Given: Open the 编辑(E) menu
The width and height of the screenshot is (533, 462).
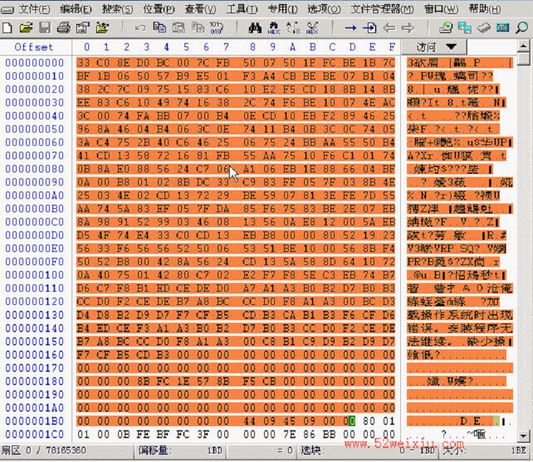Looking at the screenshot, I should coord(76,9).
